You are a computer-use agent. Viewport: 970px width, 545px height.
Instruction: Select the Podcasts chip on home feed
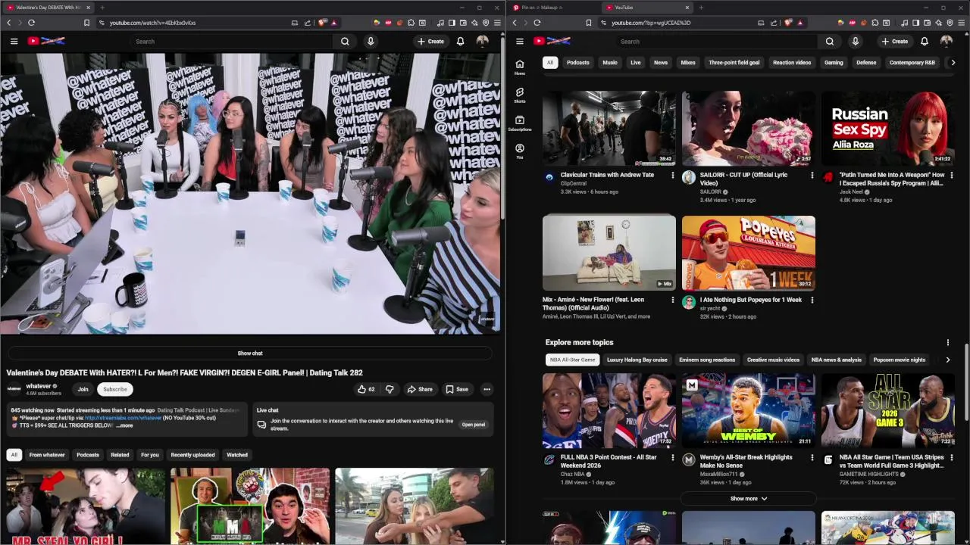tap(577, 63)
